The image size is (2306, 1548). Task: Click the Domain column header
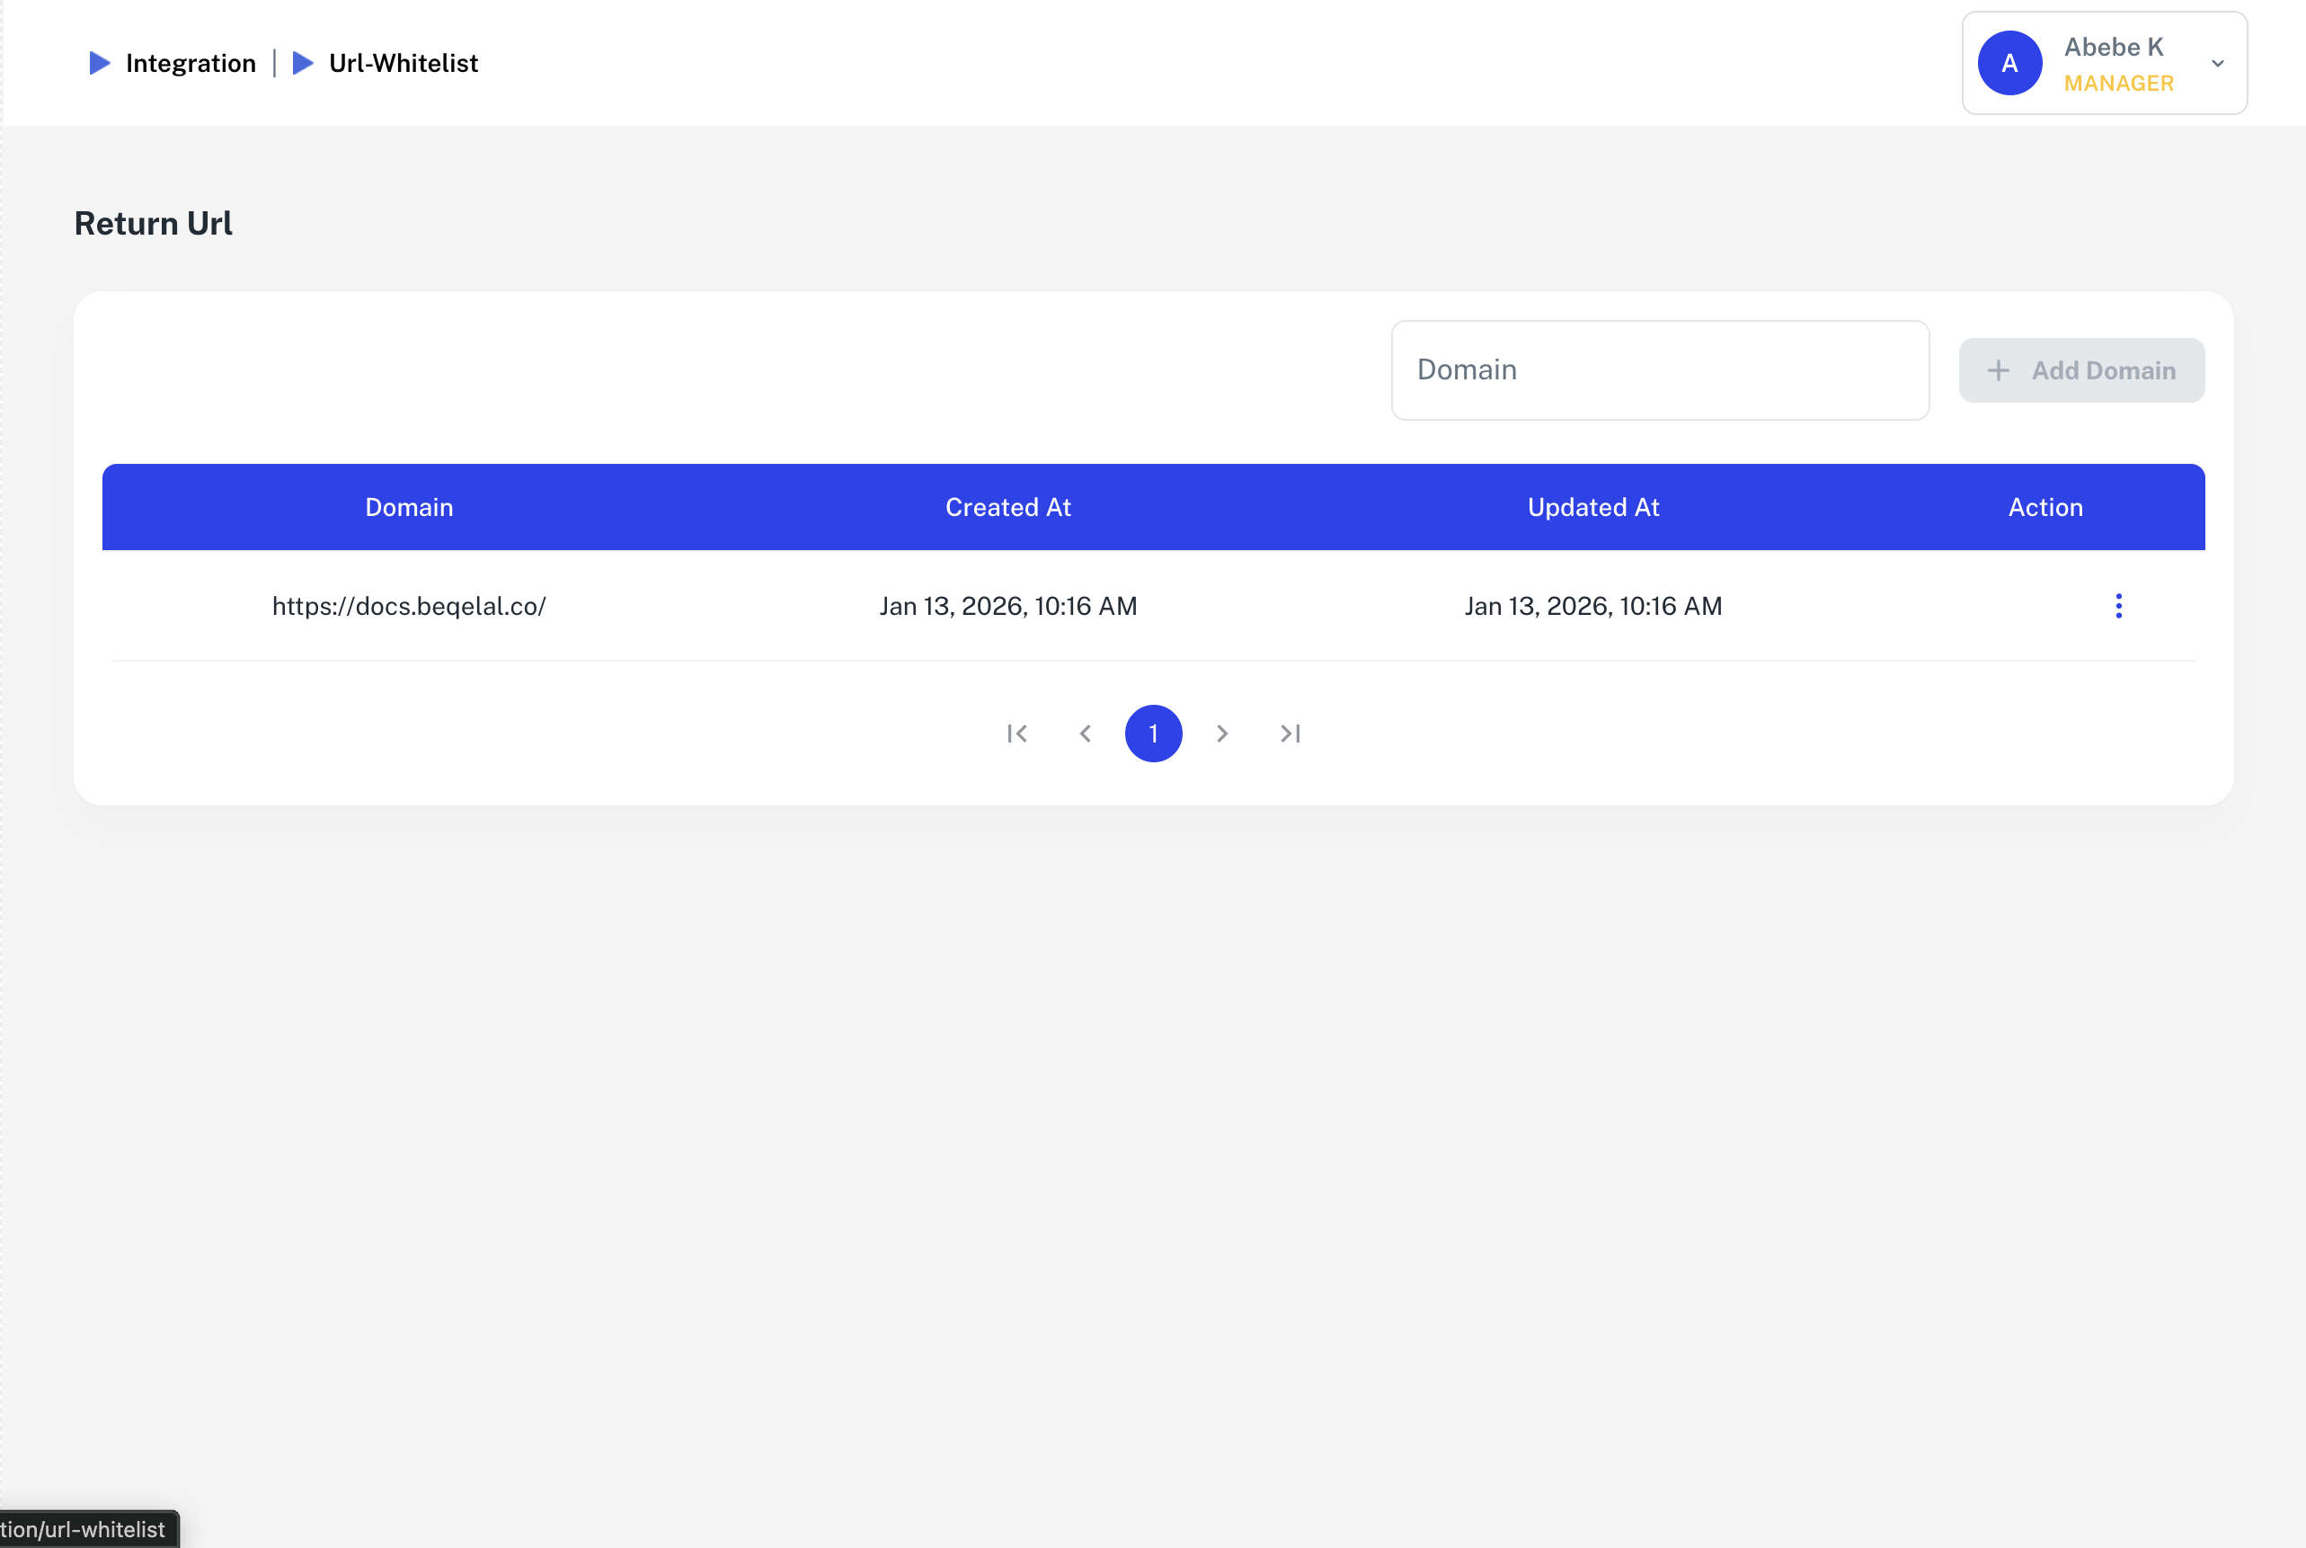409,507
